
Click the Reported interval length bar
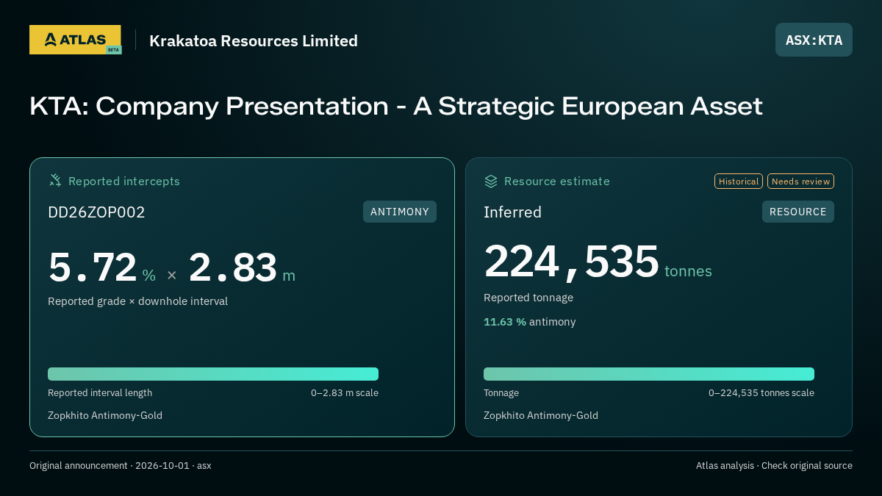point(213,374)
